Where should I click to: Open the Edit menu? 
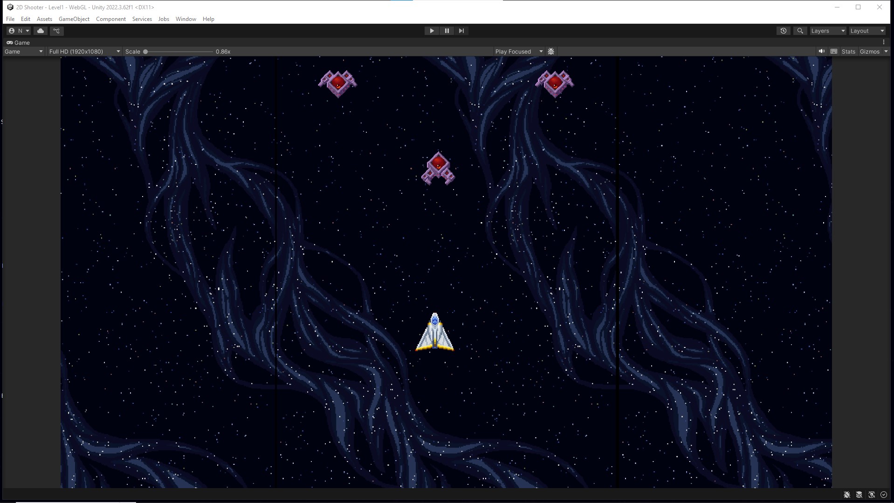[26, 19]
